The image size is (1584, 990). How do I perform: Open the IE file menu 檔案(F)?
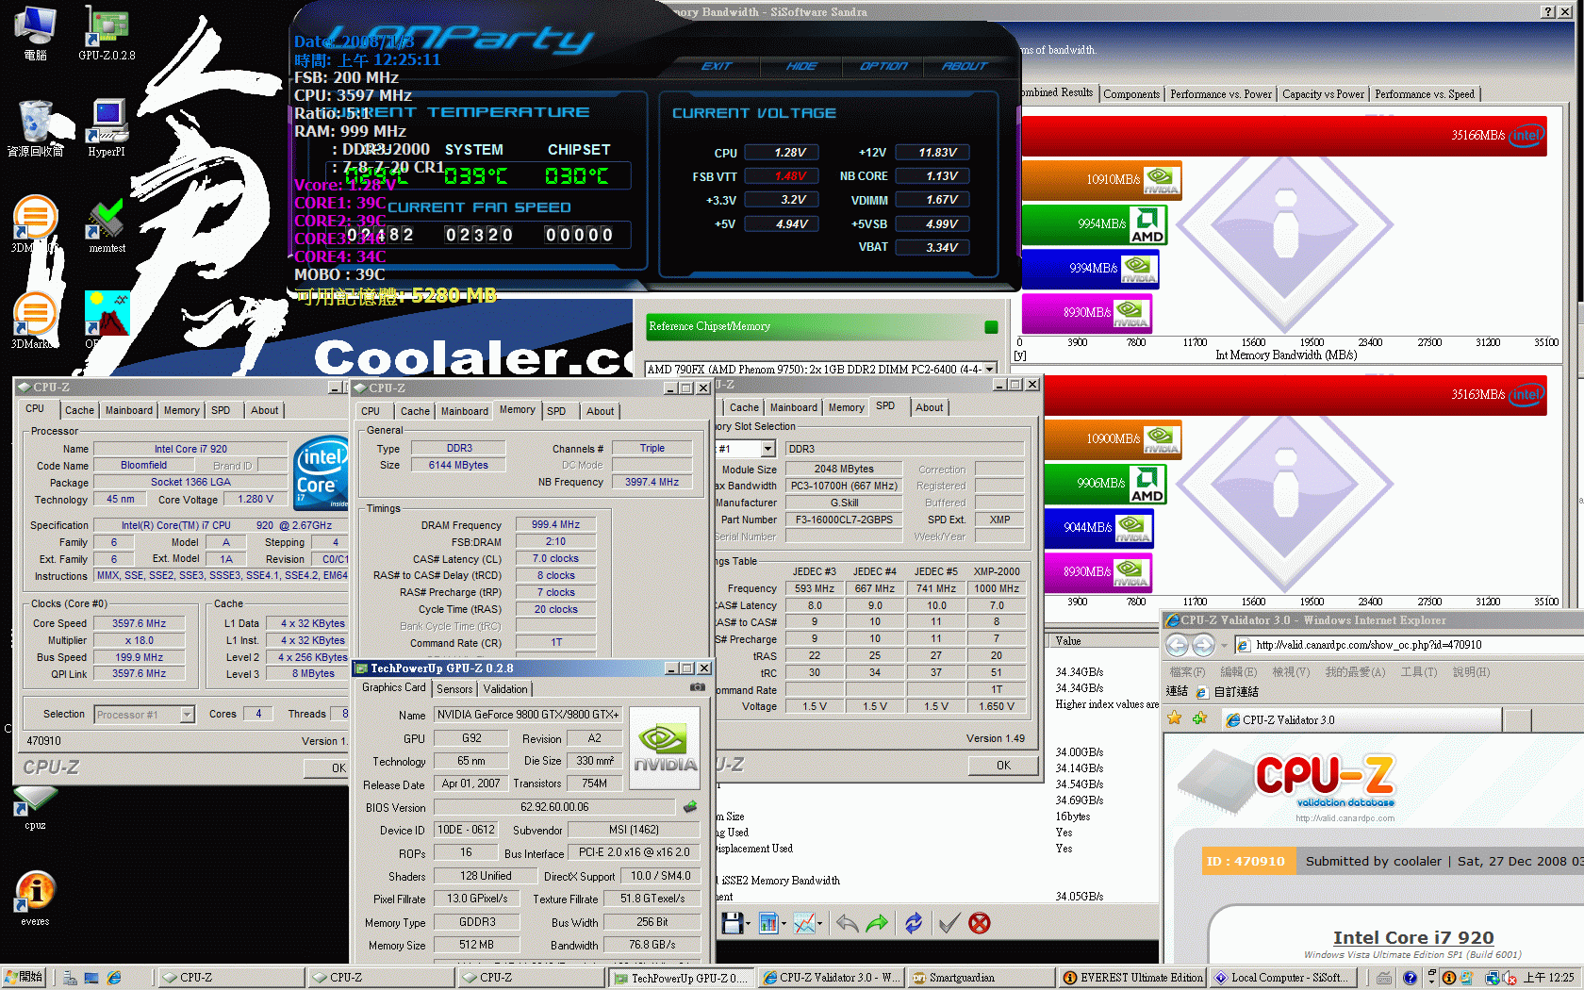1186,671
